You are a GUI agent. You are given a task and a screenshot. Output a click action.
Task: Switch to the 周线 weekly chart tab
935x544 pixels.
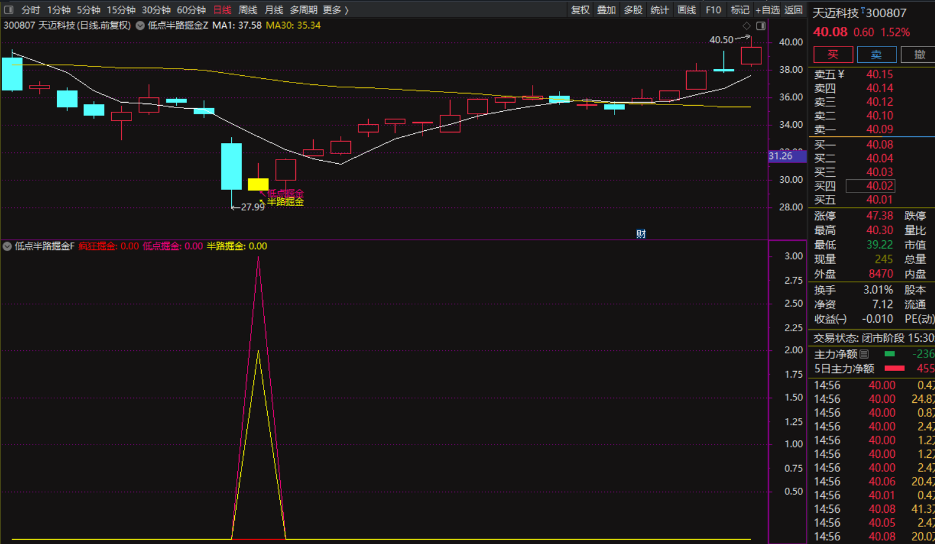click(x=248, y=10)
